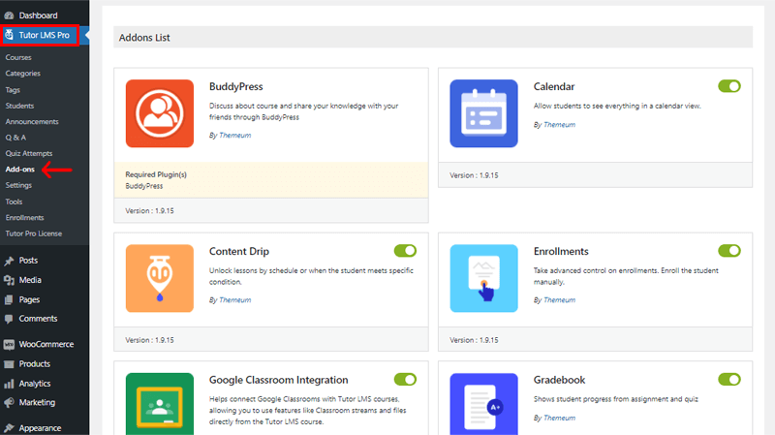Toggle the Google Classroom Integration addon
The width and height of the screenshot is (775, 435).
(405, 379)
